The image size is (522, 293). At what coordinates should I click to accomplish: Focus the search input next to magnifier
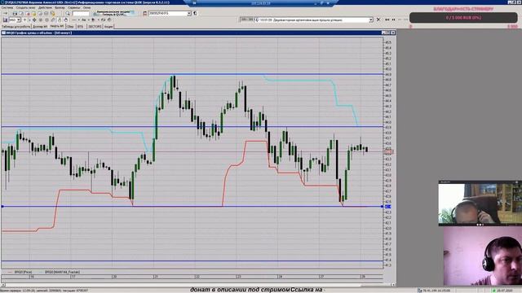[81, 14]
